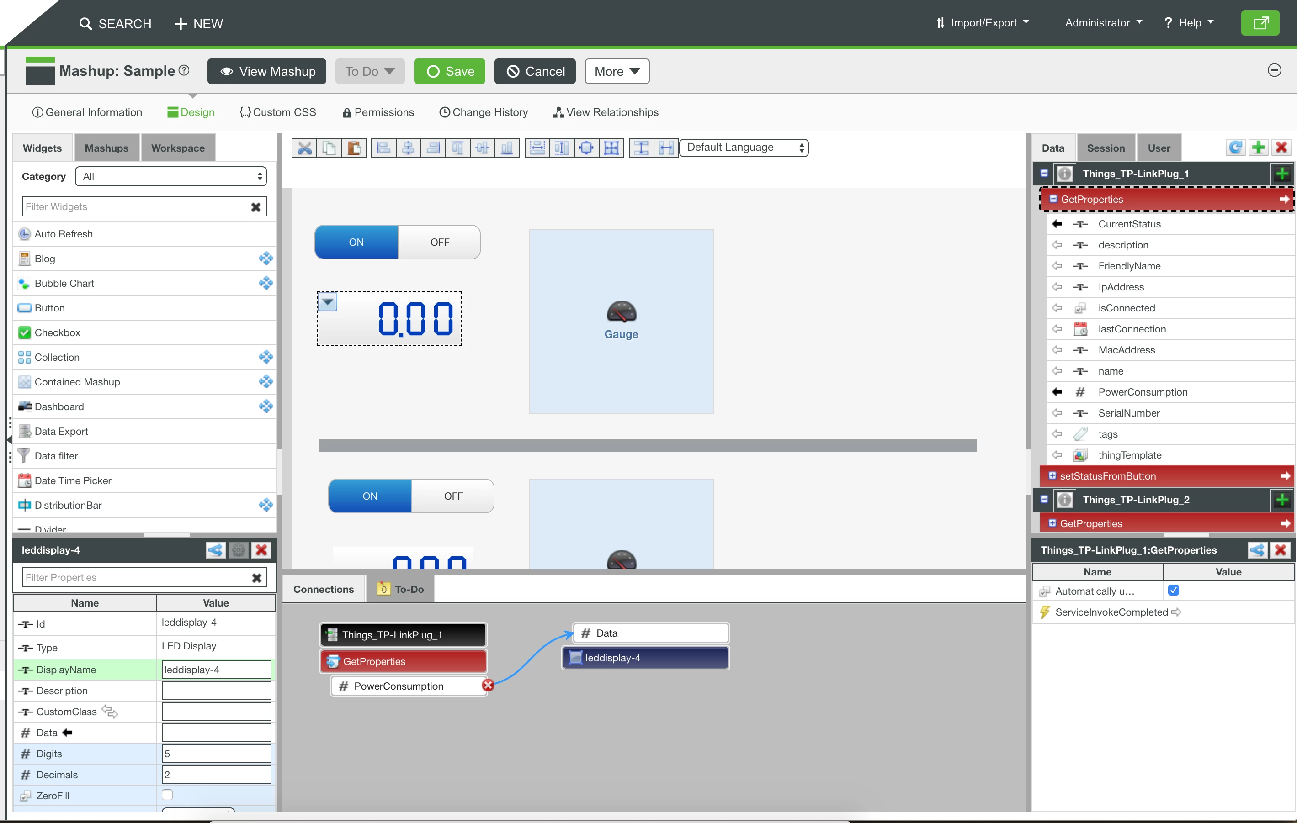
Task: Refresh the Data panel entities
Action: point(1235,148)
